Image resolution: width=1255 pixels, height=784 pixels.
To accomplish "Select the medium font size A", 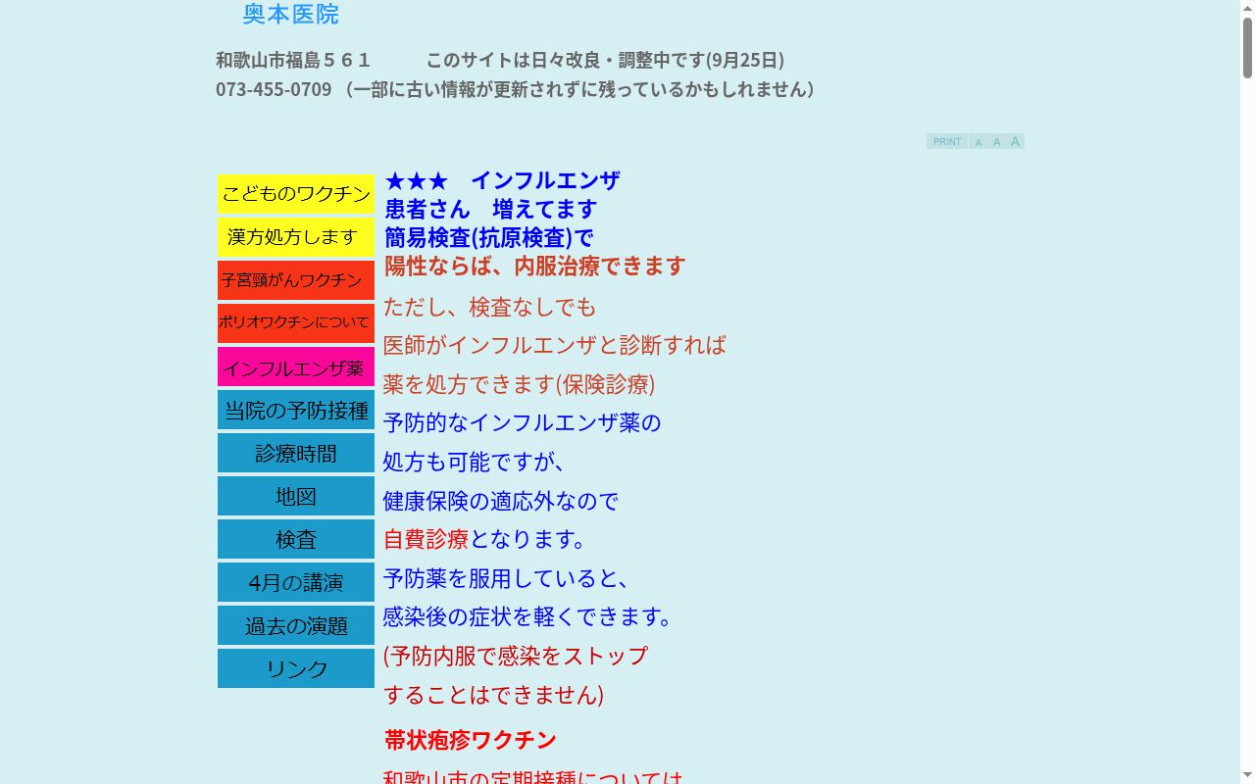I will (x=996, y=142).
